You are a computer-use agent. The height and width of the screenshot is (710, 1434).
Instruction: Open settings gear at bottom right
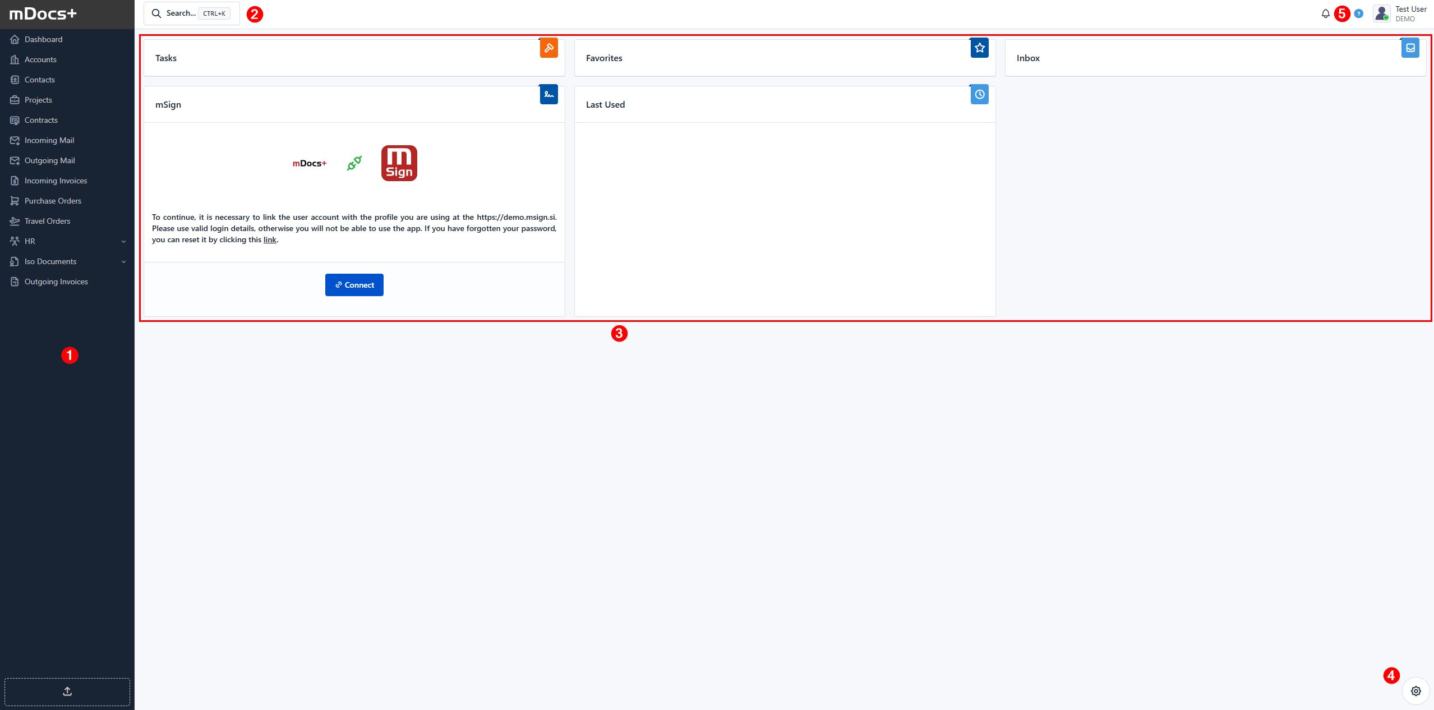tap(1415, 691)
